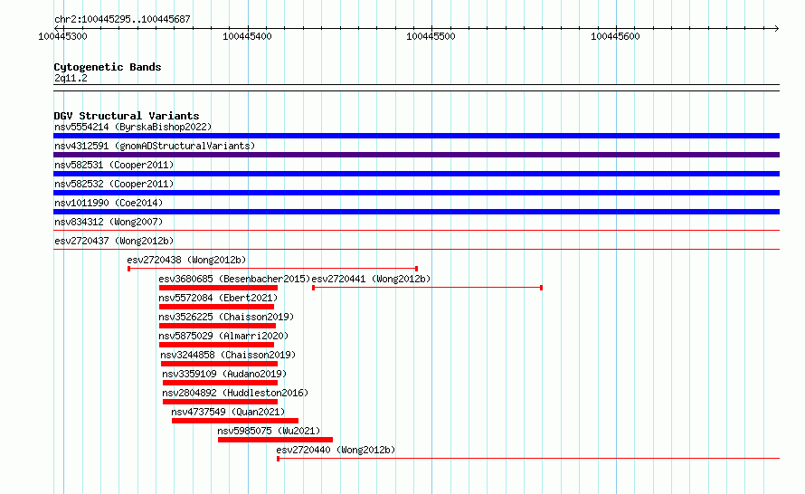Open the nsv5985075 (Wu2021) label
The width and height of the screenshot is (805, 494).
269,431
